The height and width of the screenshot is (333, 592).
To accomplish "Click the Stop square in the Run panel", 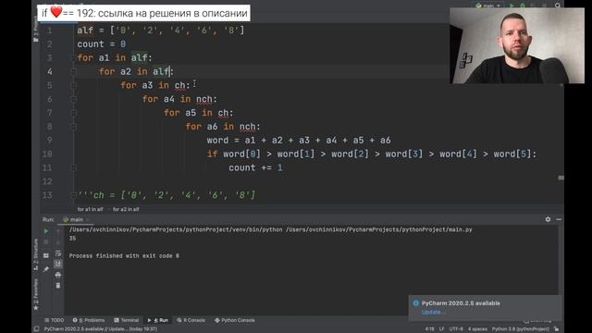I will 46,241.
